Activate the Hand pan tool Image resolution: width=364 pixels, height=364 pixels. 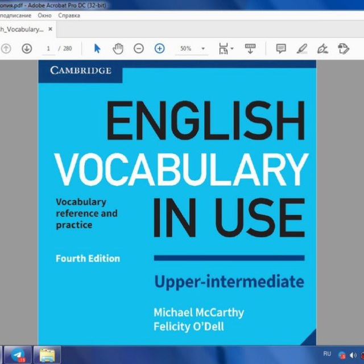click(x=118, y=49)
